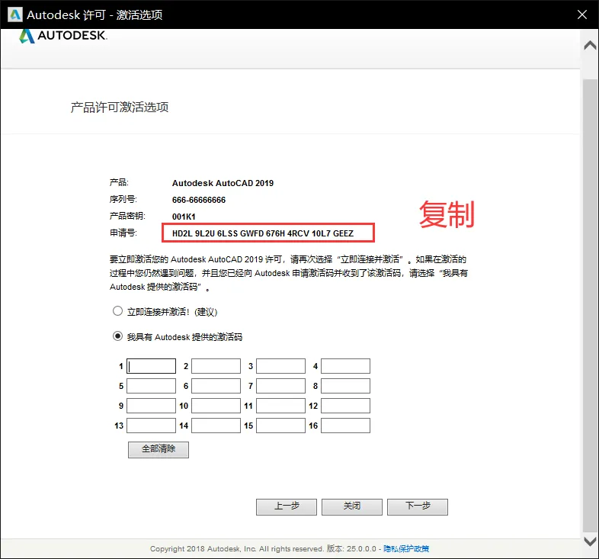
Task: Click activation code field 9
Action: pyautogui.click(x=152, y=406)
